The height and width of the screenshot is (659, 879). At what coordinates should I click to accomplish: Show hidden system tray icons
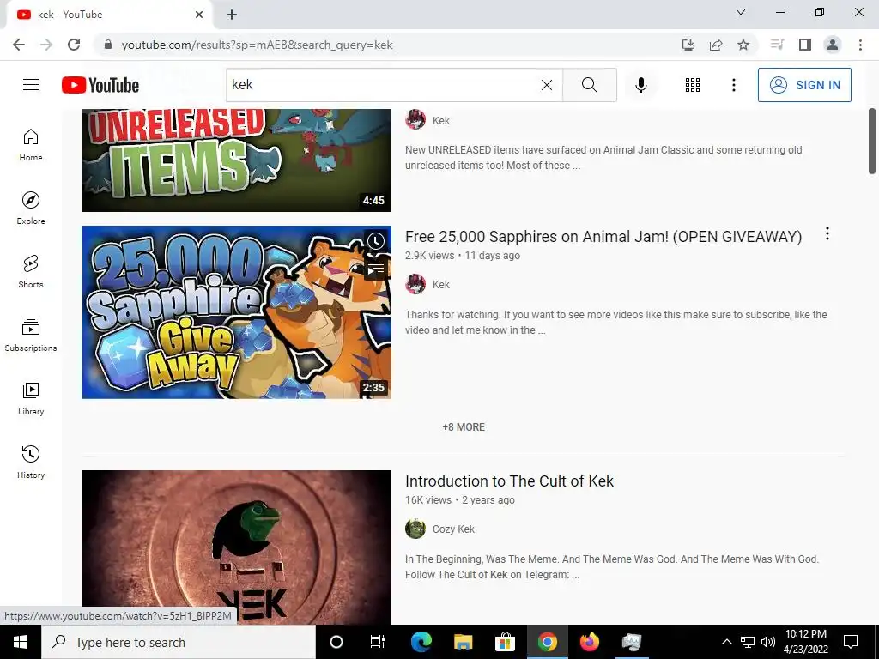pos(726,642)
